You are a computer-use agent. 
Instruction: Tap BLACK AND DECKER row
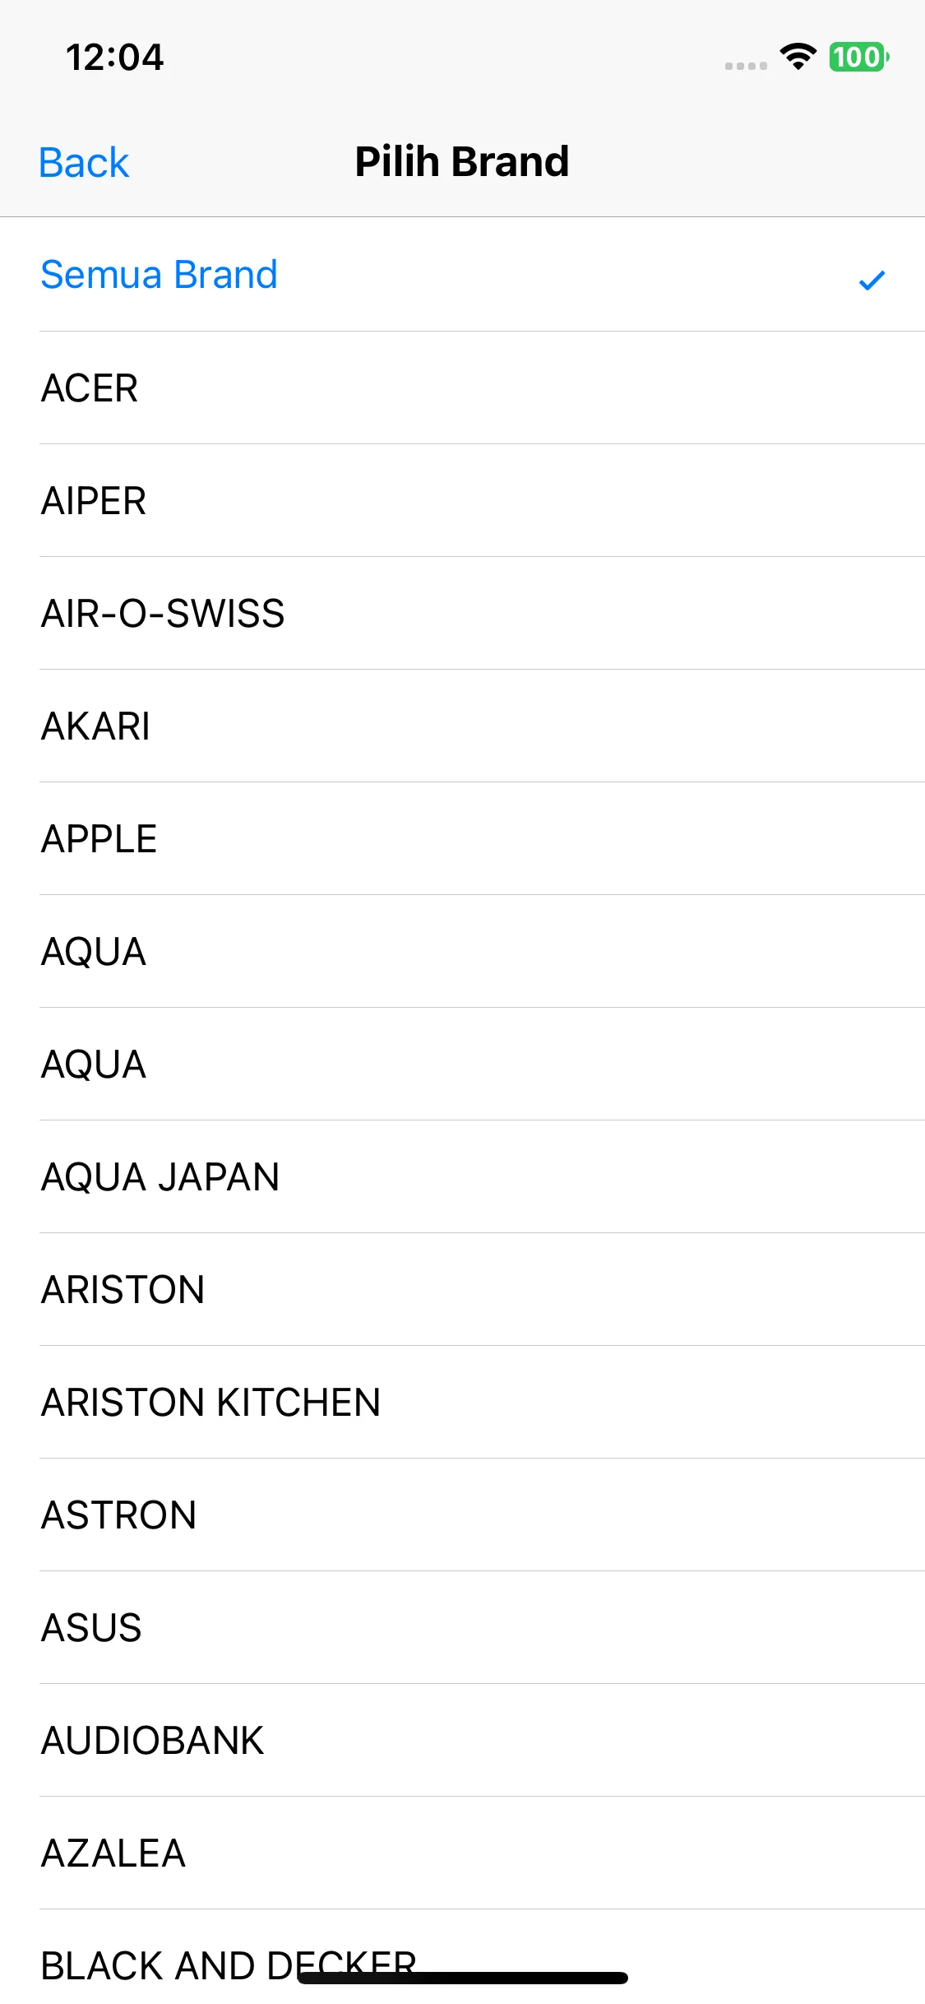(462, 1957)
